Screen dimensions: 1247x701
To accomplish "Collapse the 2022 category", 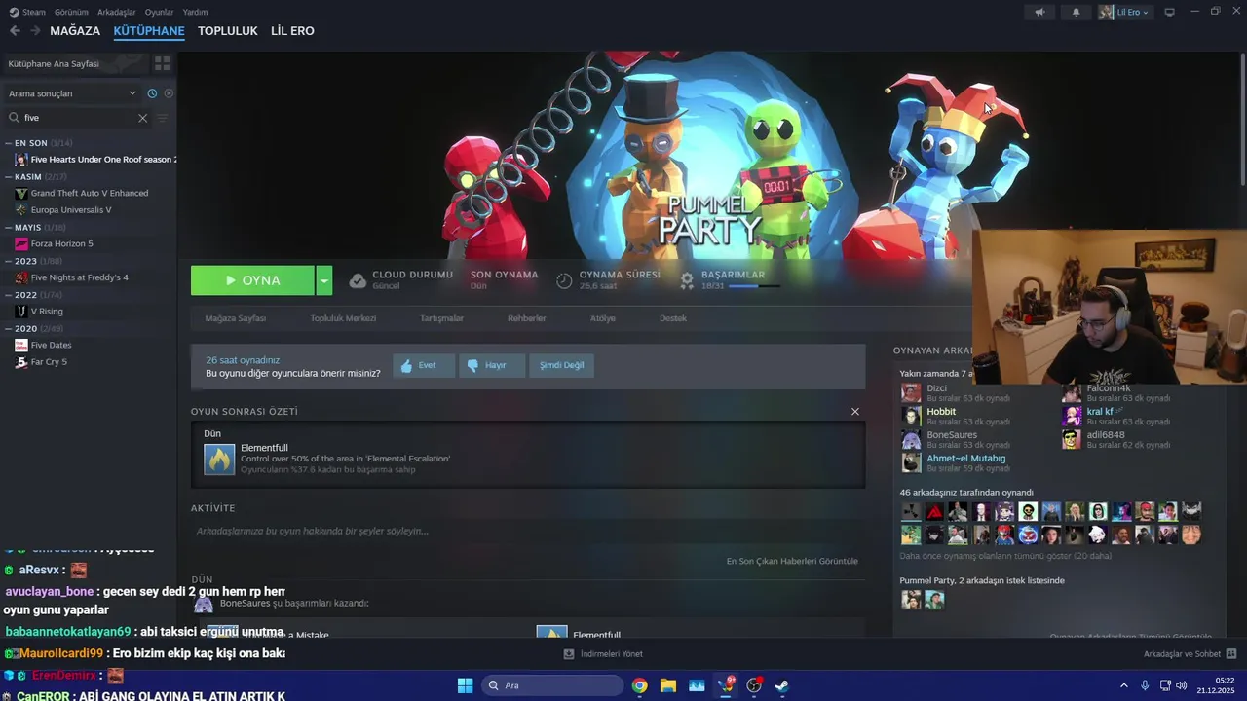I will [8, 295].
